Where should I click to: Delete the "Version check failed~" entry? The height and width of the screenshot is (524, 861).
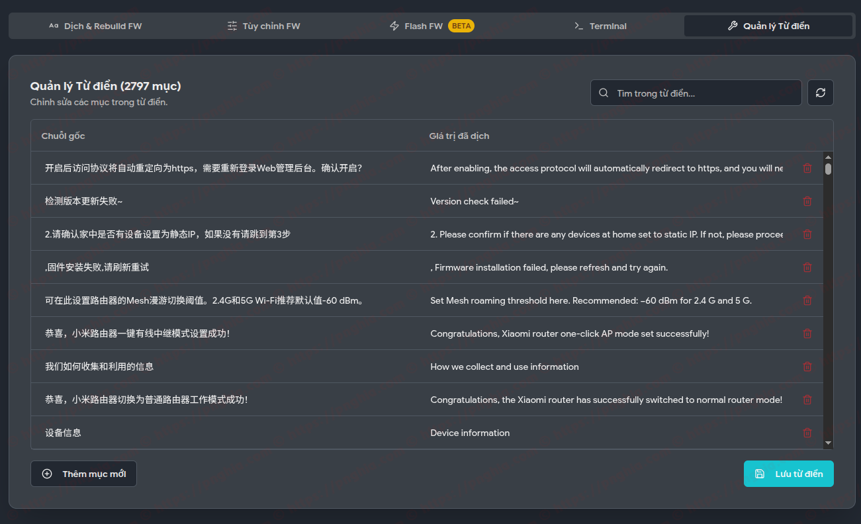point(807,201)
